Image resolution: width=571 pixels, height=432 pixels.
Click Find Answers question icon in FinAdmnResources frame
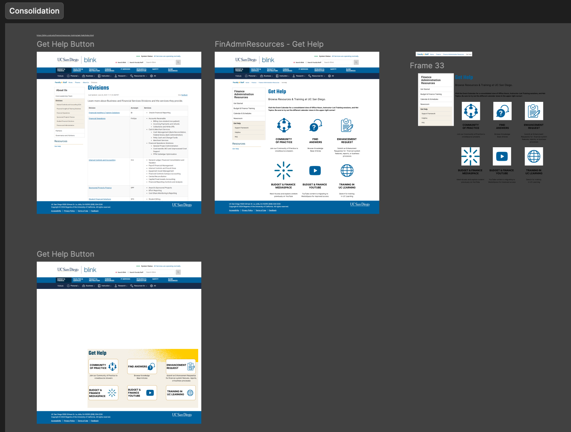pyautogui.click(x=315, y=125)
